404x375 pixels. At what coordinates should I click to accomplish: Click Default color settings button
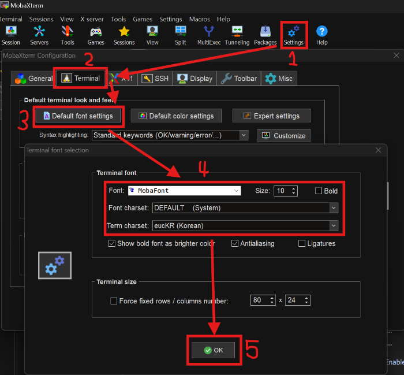[176, 116]
